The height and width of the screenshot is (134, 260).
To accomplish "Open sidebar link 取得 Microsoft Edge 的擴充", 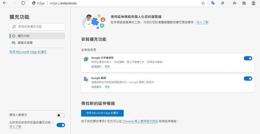I will tap(28, 52).
